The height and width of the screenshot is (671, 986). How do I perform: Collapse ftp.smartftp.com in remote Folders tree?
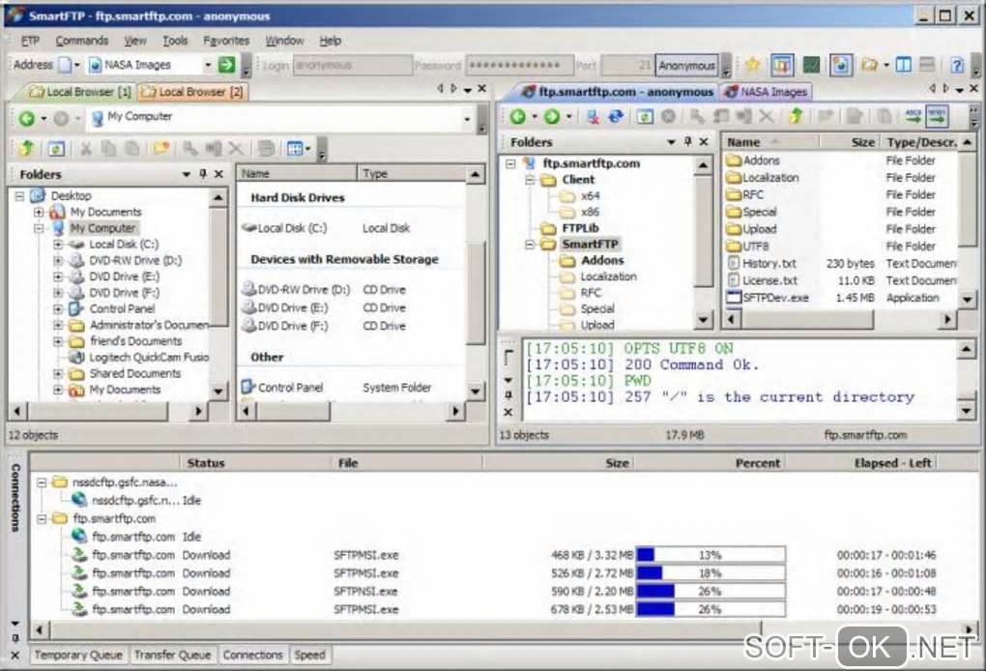(x=510, y=163)
